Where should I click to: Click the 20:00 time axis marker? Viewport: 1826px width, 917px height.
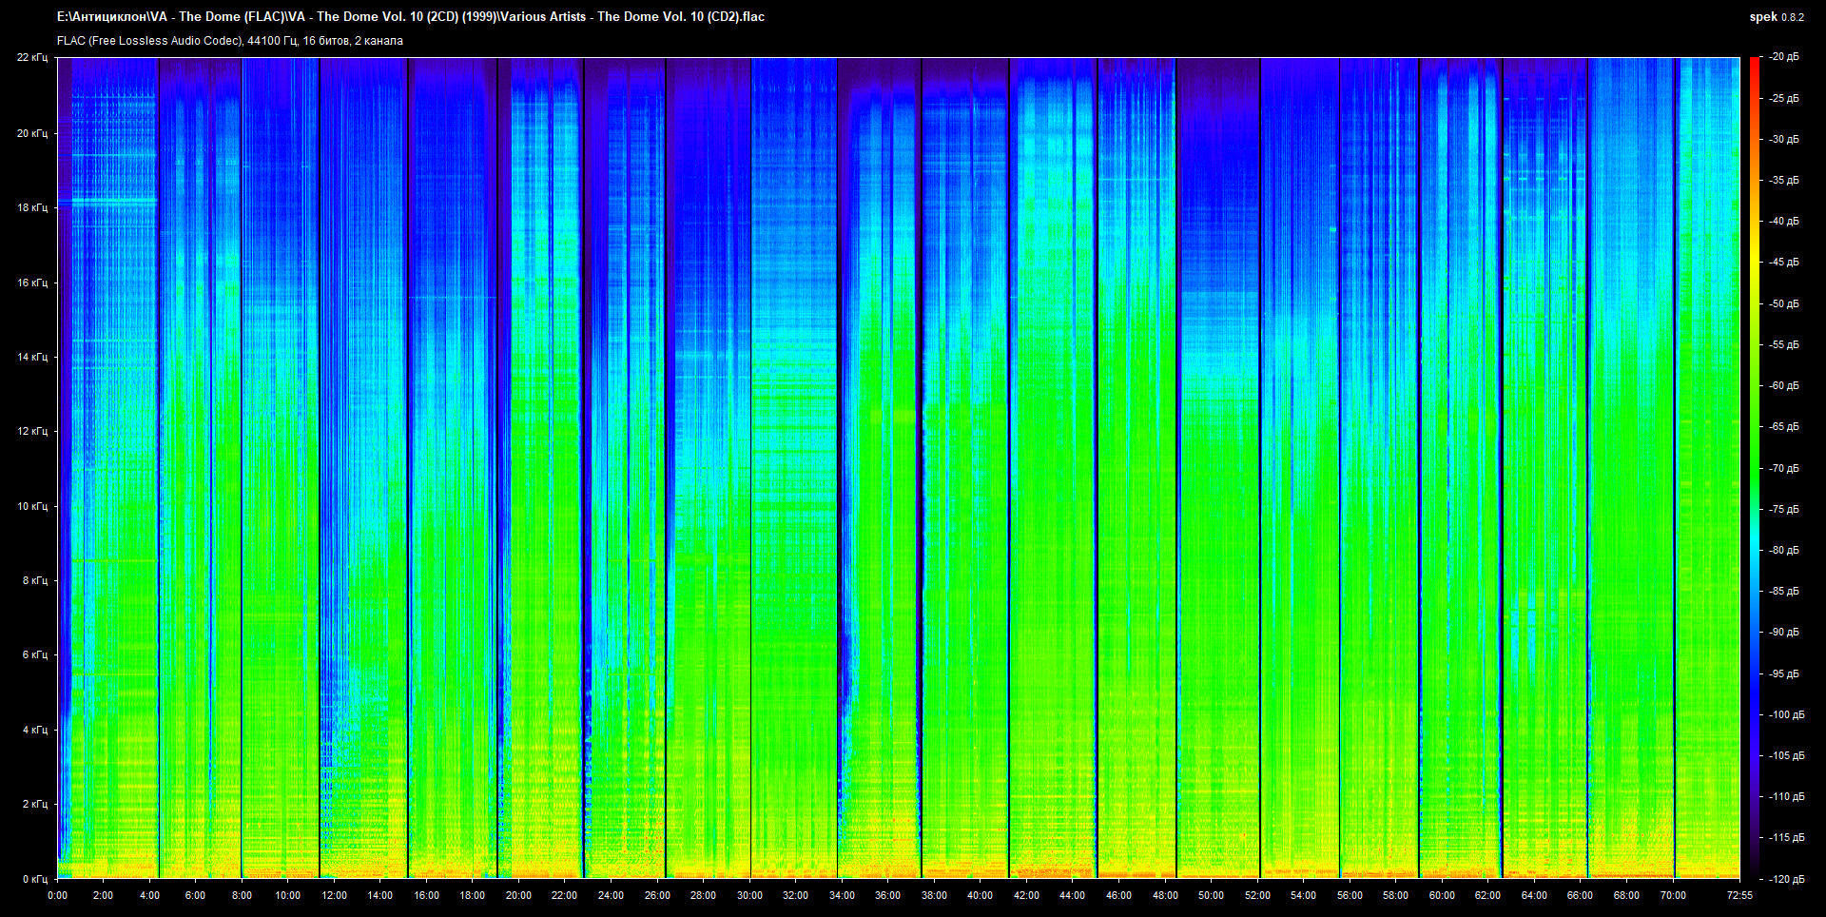[518, 895]
